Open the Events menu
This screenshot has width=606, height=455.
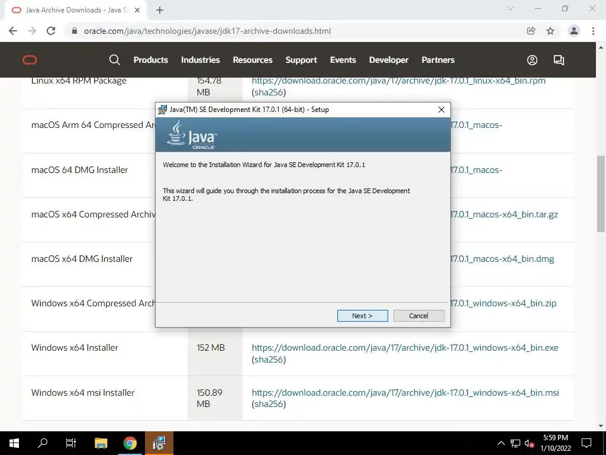coord(343,60)
